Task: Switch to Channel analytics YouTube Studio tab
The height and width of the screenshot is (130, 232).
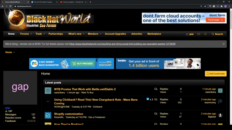Action: click(73, 2)
